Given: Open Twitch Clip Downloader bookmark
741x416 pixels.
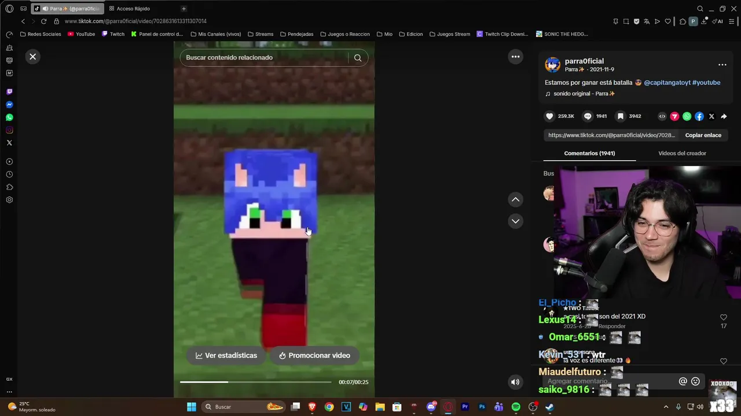Looking at the screenshot, I should [x=502, y=34].
